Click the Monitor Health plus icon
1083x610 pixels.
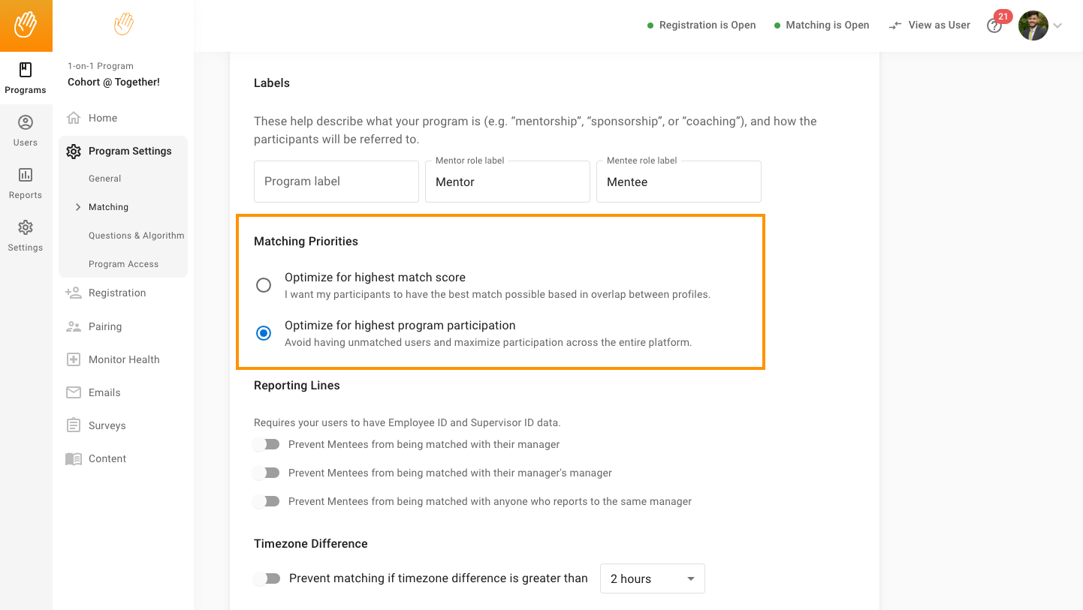[74, 359]
